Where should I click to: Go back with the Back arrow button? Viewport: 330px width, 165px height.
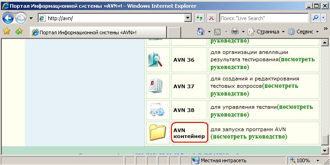(8, 18)
